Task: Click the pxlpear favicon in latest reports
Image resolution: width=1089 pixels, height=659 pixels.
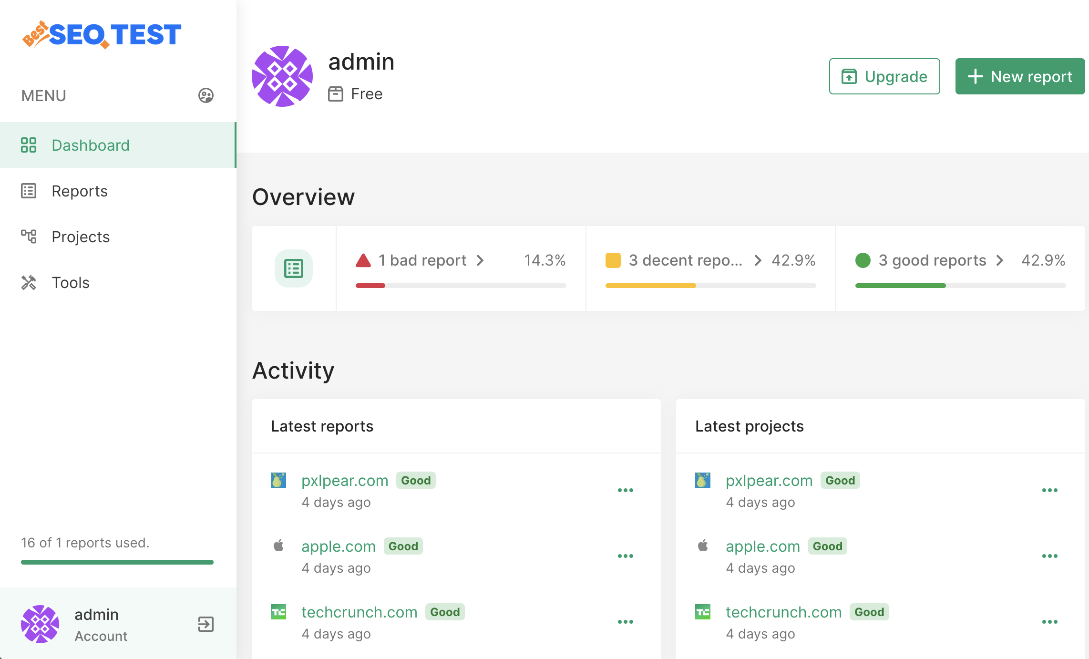Action: click(x=278, y=480)
